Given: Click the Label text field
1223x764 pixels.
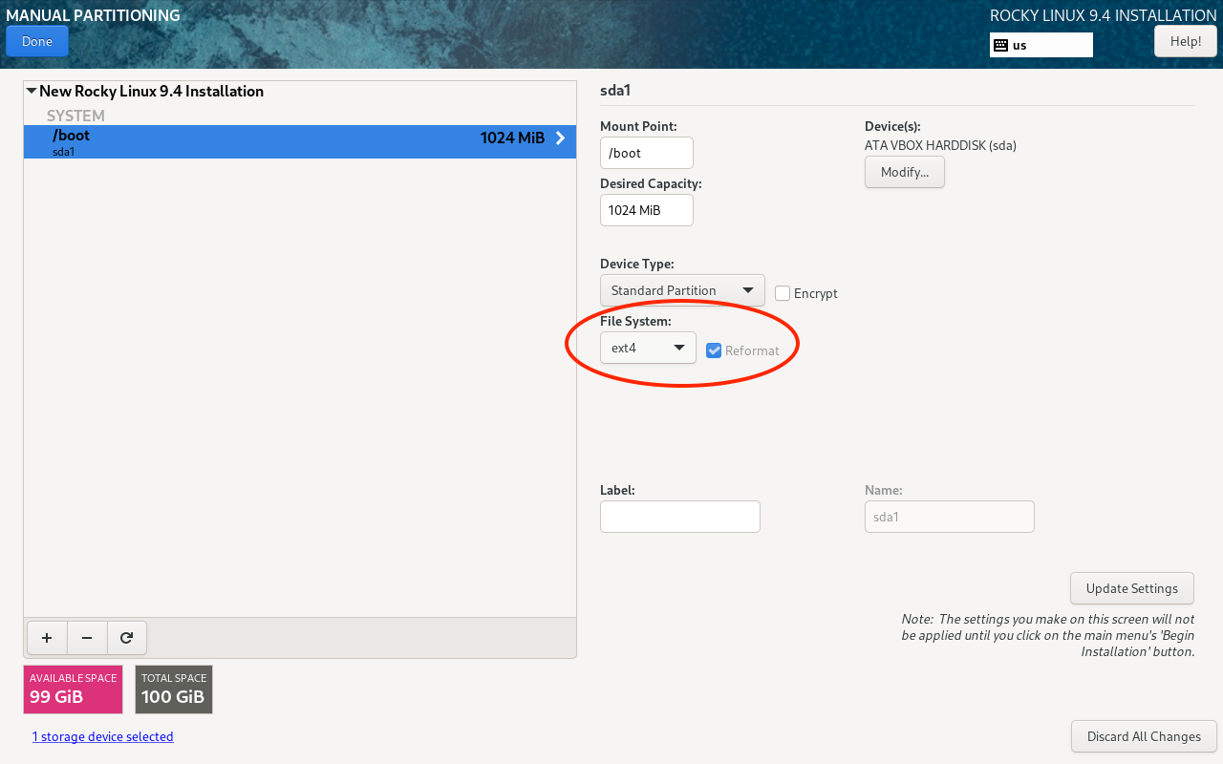Looking at the screenshot, I should (x=680, y=517).
